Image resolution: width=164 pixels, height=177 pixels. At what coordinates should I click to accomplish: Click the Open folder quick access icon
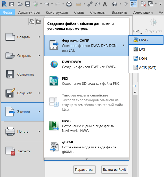[20, 4]
